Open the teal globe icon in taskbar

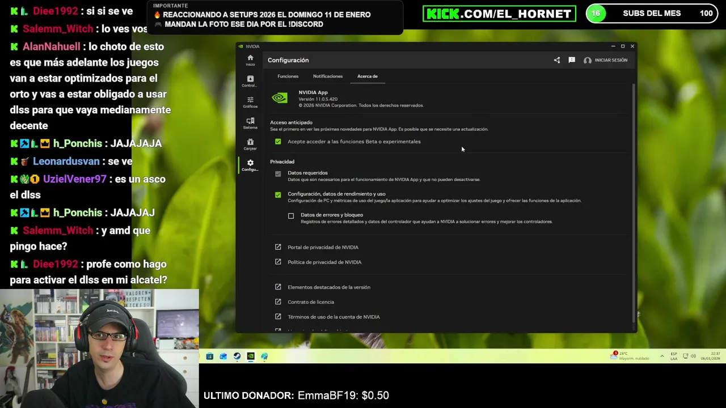pos(264,356)
